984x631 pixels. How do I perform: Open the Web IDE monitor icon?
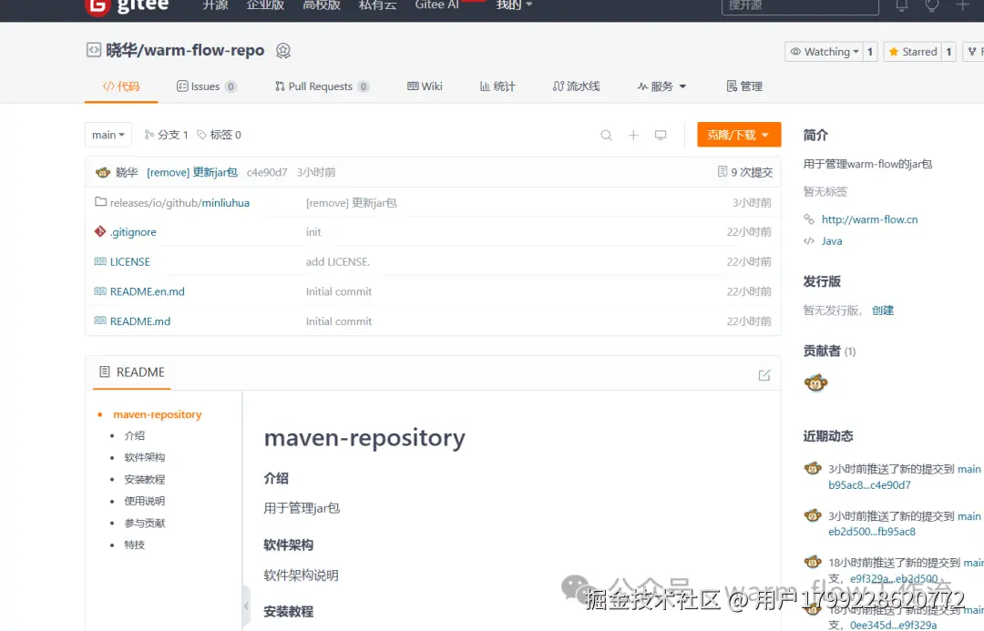click(x=661, y=135)
